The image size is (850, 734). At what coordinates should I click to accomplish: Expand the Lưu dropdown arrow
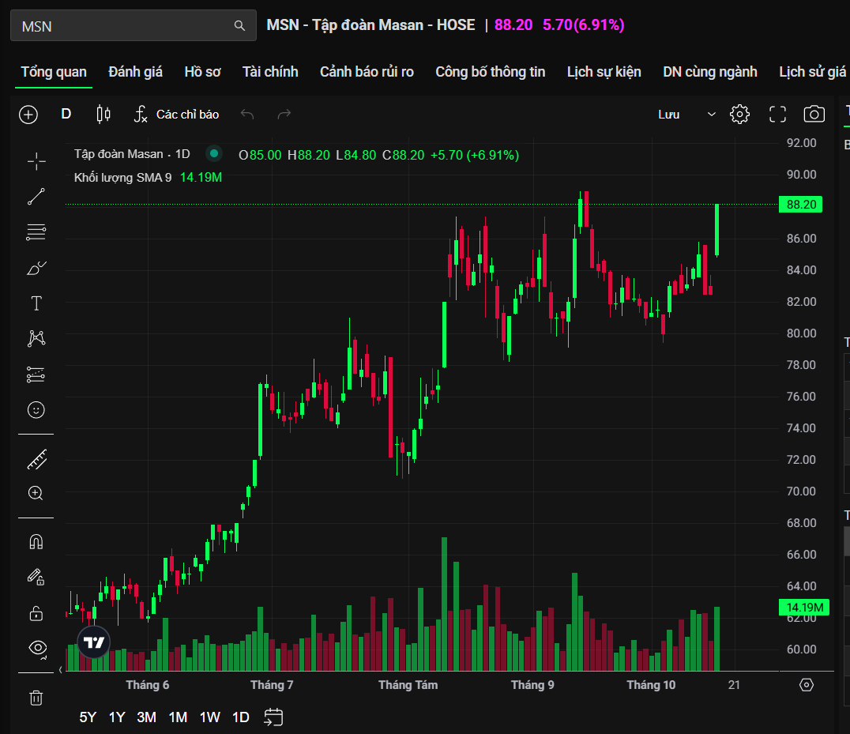(x=711, y=115)
